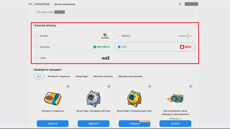Viewport: 230px width, 129px height.
Task: Switch to Фонд Риду filter tab
Action: pyautogui.click(x=82, y=76)
